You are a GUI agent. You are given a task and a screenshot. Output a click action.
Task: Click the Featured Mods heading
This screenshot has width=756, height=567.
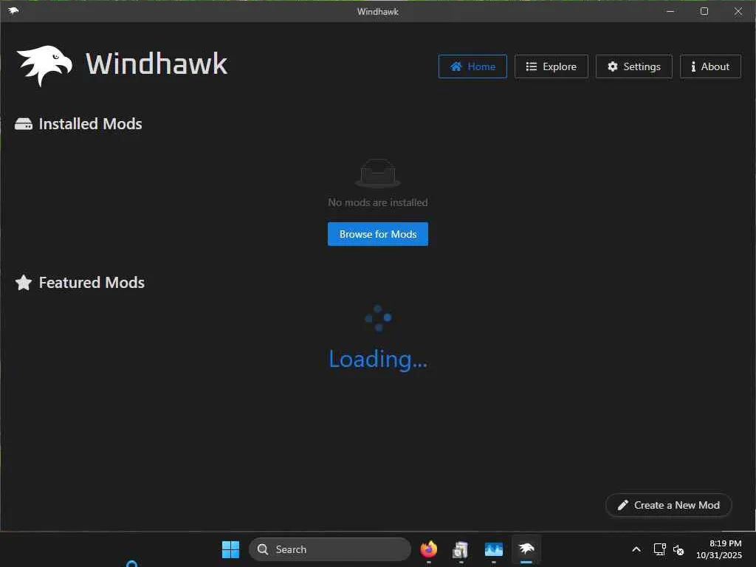point(92,283)
